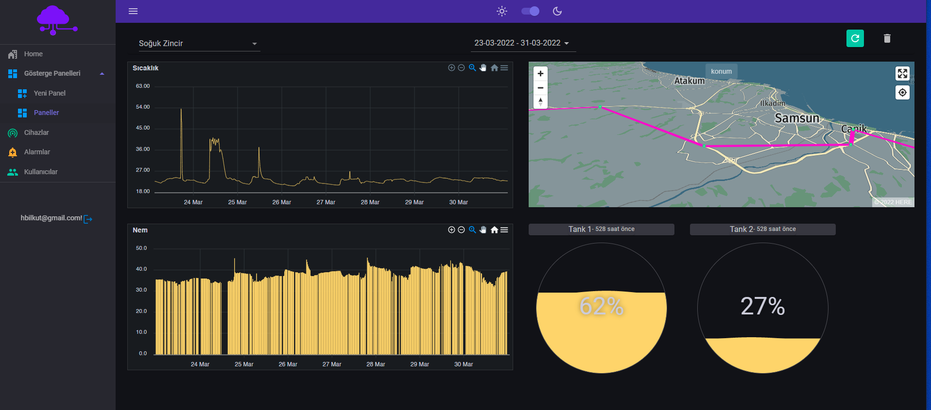
Task: Select zoom tool on Nem chart
Action: 472,230
